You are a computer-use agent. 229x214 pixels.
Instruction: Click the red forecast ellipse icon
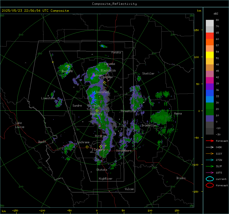(210, 185)
